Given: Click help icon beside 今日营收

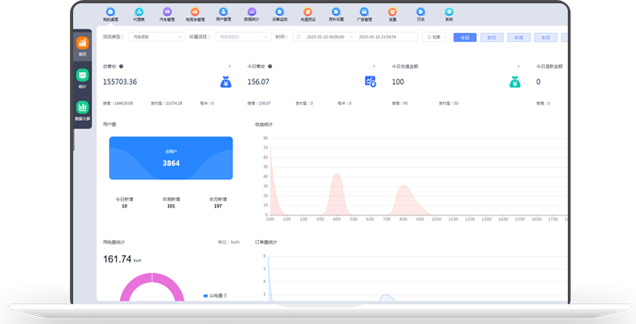Looking at the screenshot, I should (x=270, y=66).
